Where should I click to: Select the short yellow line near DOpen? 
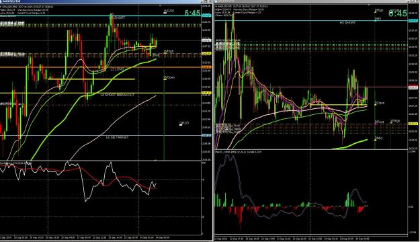pos(338,105)
